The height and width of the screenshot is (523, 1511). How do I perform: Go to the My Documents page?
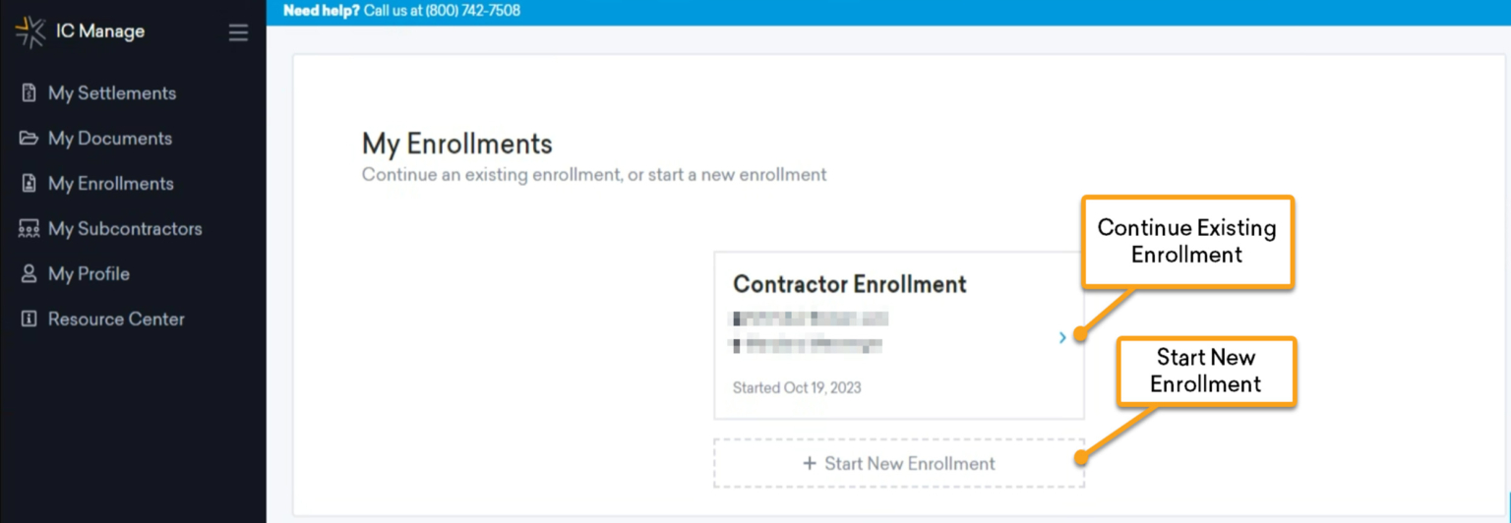[110, 139]
